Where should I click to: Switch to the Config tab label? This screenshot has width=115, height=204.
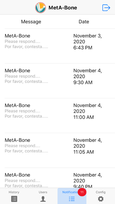click(x=101, y=192)
